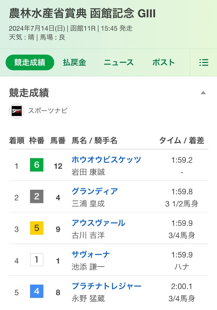
Task: Open the list menu icon
Action: pyautogui.click(x=203, y=63)
